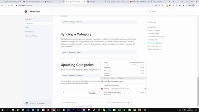Go to Previous page Reaction card
This screenshot has height=112, width=199.
(x=79, y=92)
